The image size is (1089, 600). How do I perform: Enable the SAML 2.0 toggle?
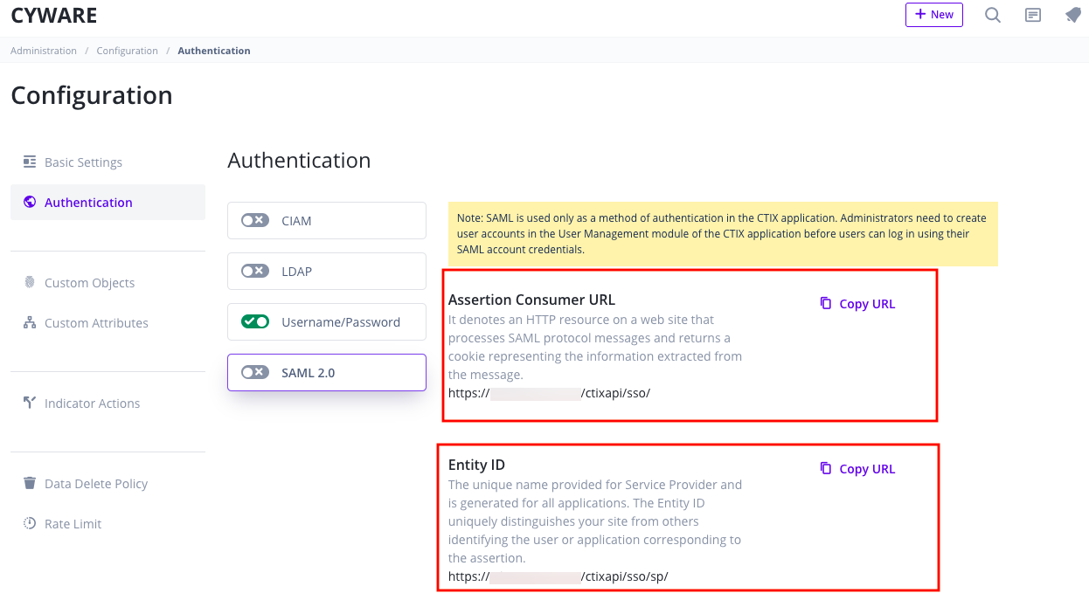coord(255,372)
